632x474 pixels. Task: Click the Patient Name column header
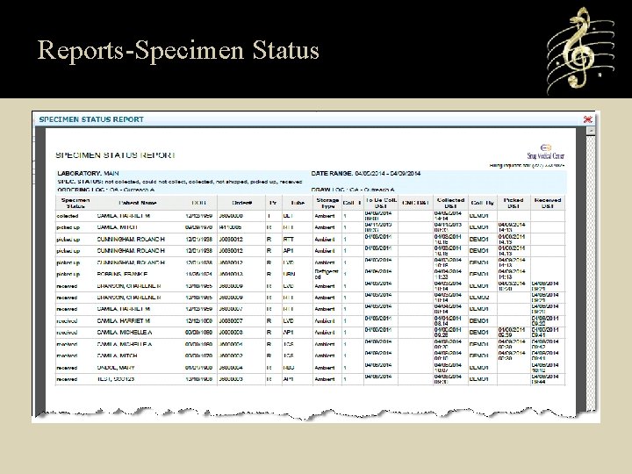click(x=138, y=203)
